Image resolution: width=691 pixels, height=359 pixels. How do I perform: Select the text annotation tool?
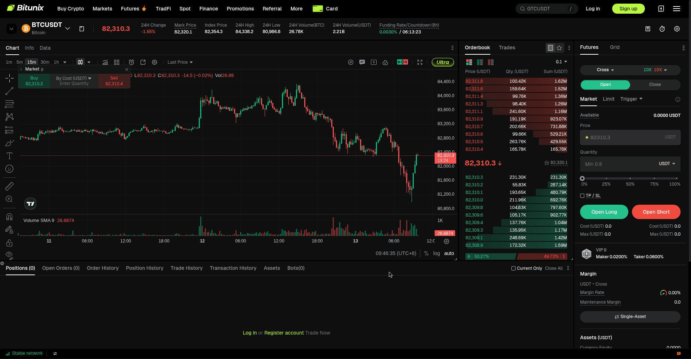(x=9, y=156)
